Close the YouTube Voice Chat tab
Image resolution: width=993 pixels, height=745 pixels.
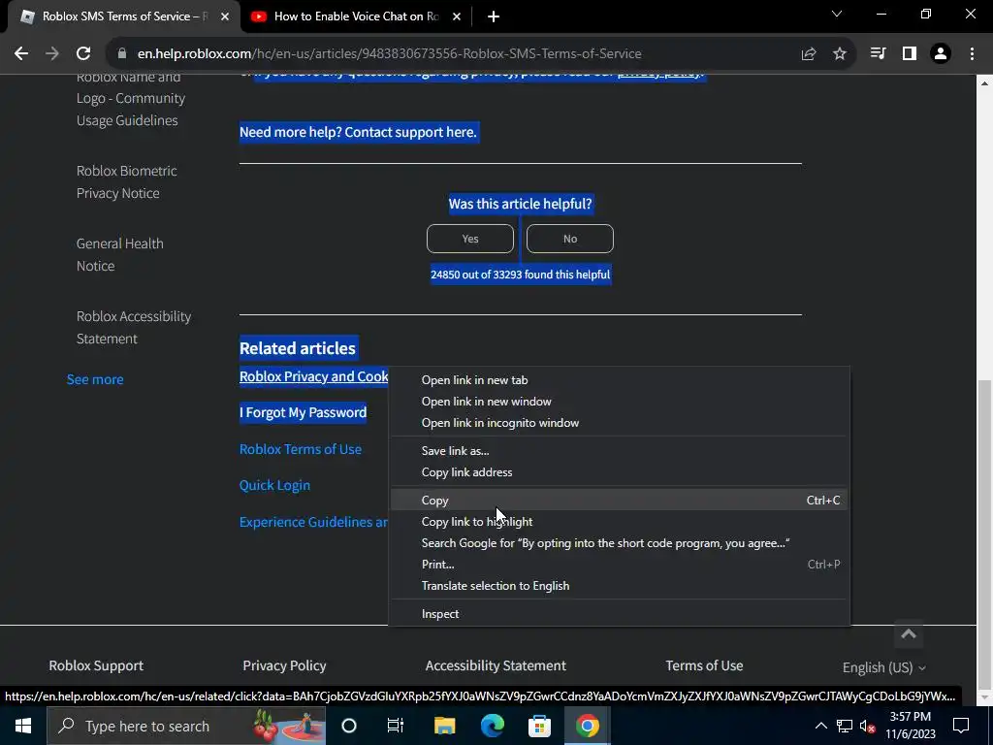[x=457, y=16]
